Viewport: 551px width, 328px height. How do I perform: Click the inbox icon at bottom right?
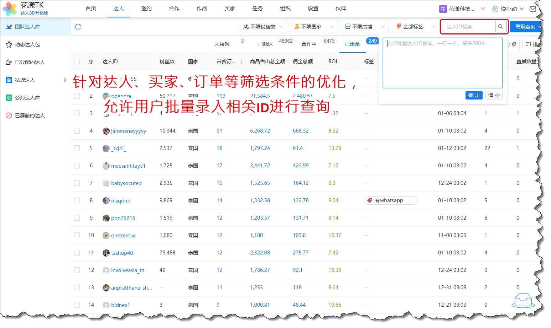(x=523, y=301)
